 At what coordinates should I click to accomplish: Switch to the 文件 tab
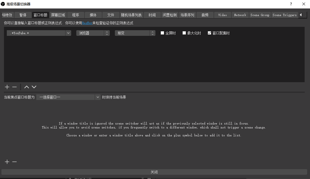click(x=111, y=15)
